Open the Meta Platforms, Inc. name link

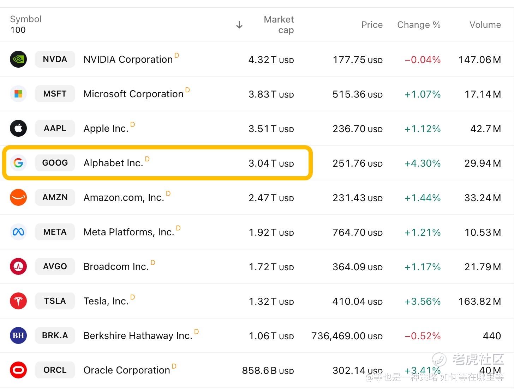[129, 232]
